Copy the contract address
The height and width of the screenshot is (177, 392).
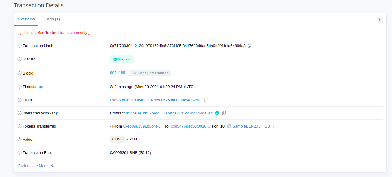point(224,113)
